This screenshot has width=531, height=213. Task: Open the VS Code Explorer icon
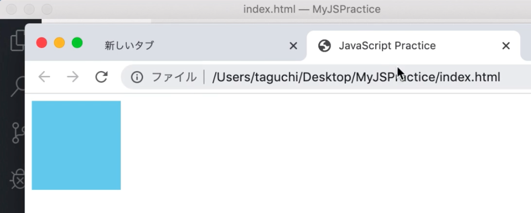(x=16, y=40)
